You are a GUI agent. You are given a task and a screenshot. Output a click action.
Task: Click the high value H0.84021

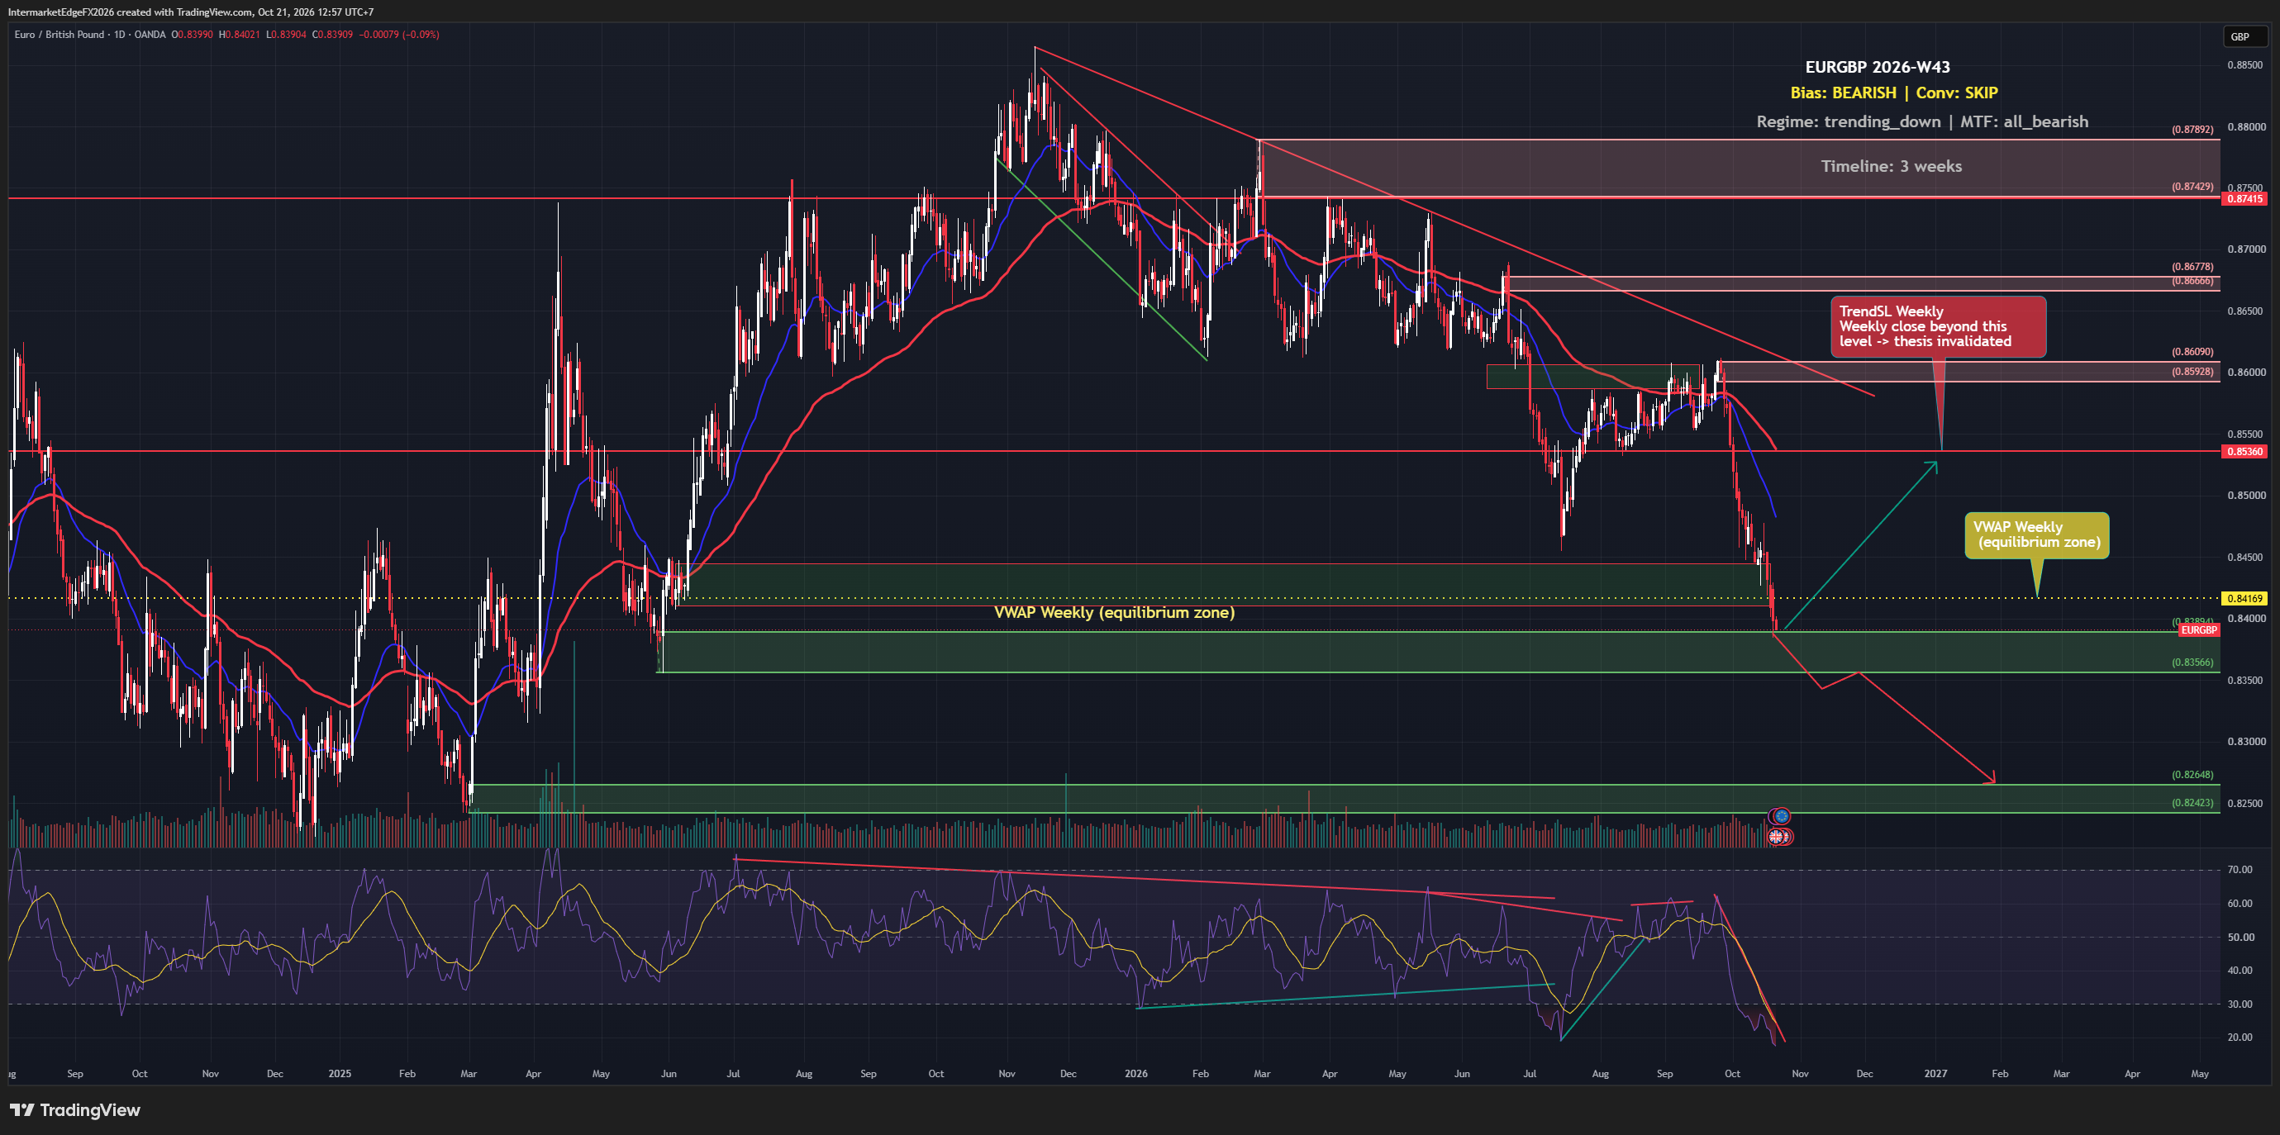[239, 35]
